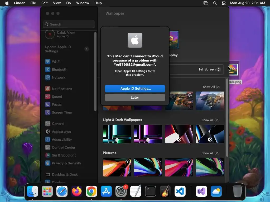Open the View menu
Viewport: 270px width, 202px height.
pos(57,3)
